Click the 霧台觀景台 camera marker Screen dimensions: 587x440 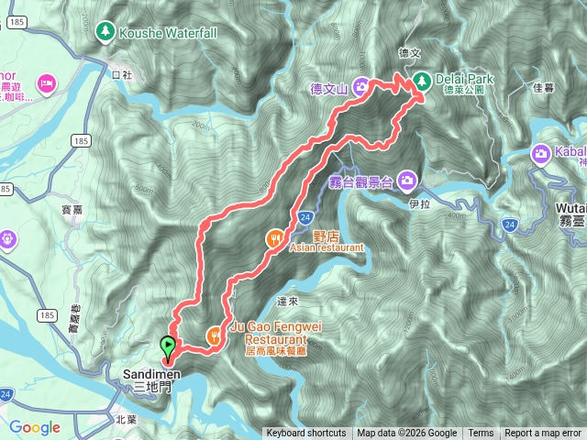[407, 181]
